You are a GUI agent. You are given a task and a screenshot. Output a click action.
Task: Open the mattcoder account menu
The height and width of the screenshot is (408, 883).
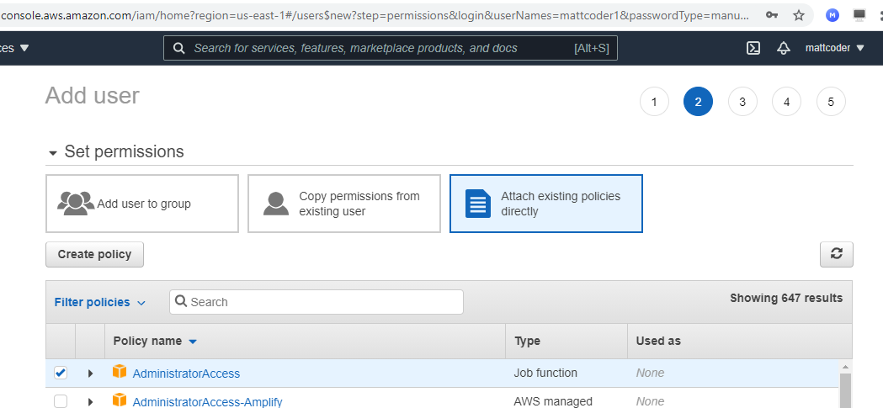pos(834,49)
